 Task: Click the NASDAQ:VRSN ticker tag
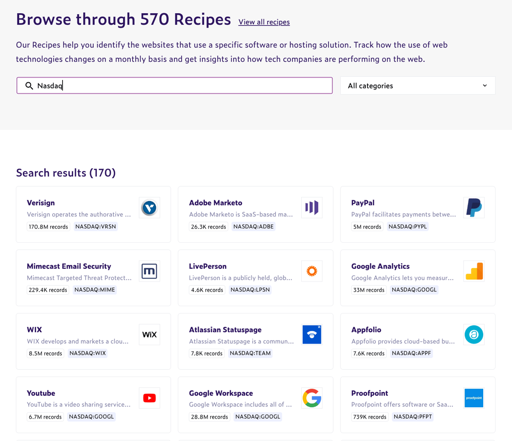pos(96,227)
